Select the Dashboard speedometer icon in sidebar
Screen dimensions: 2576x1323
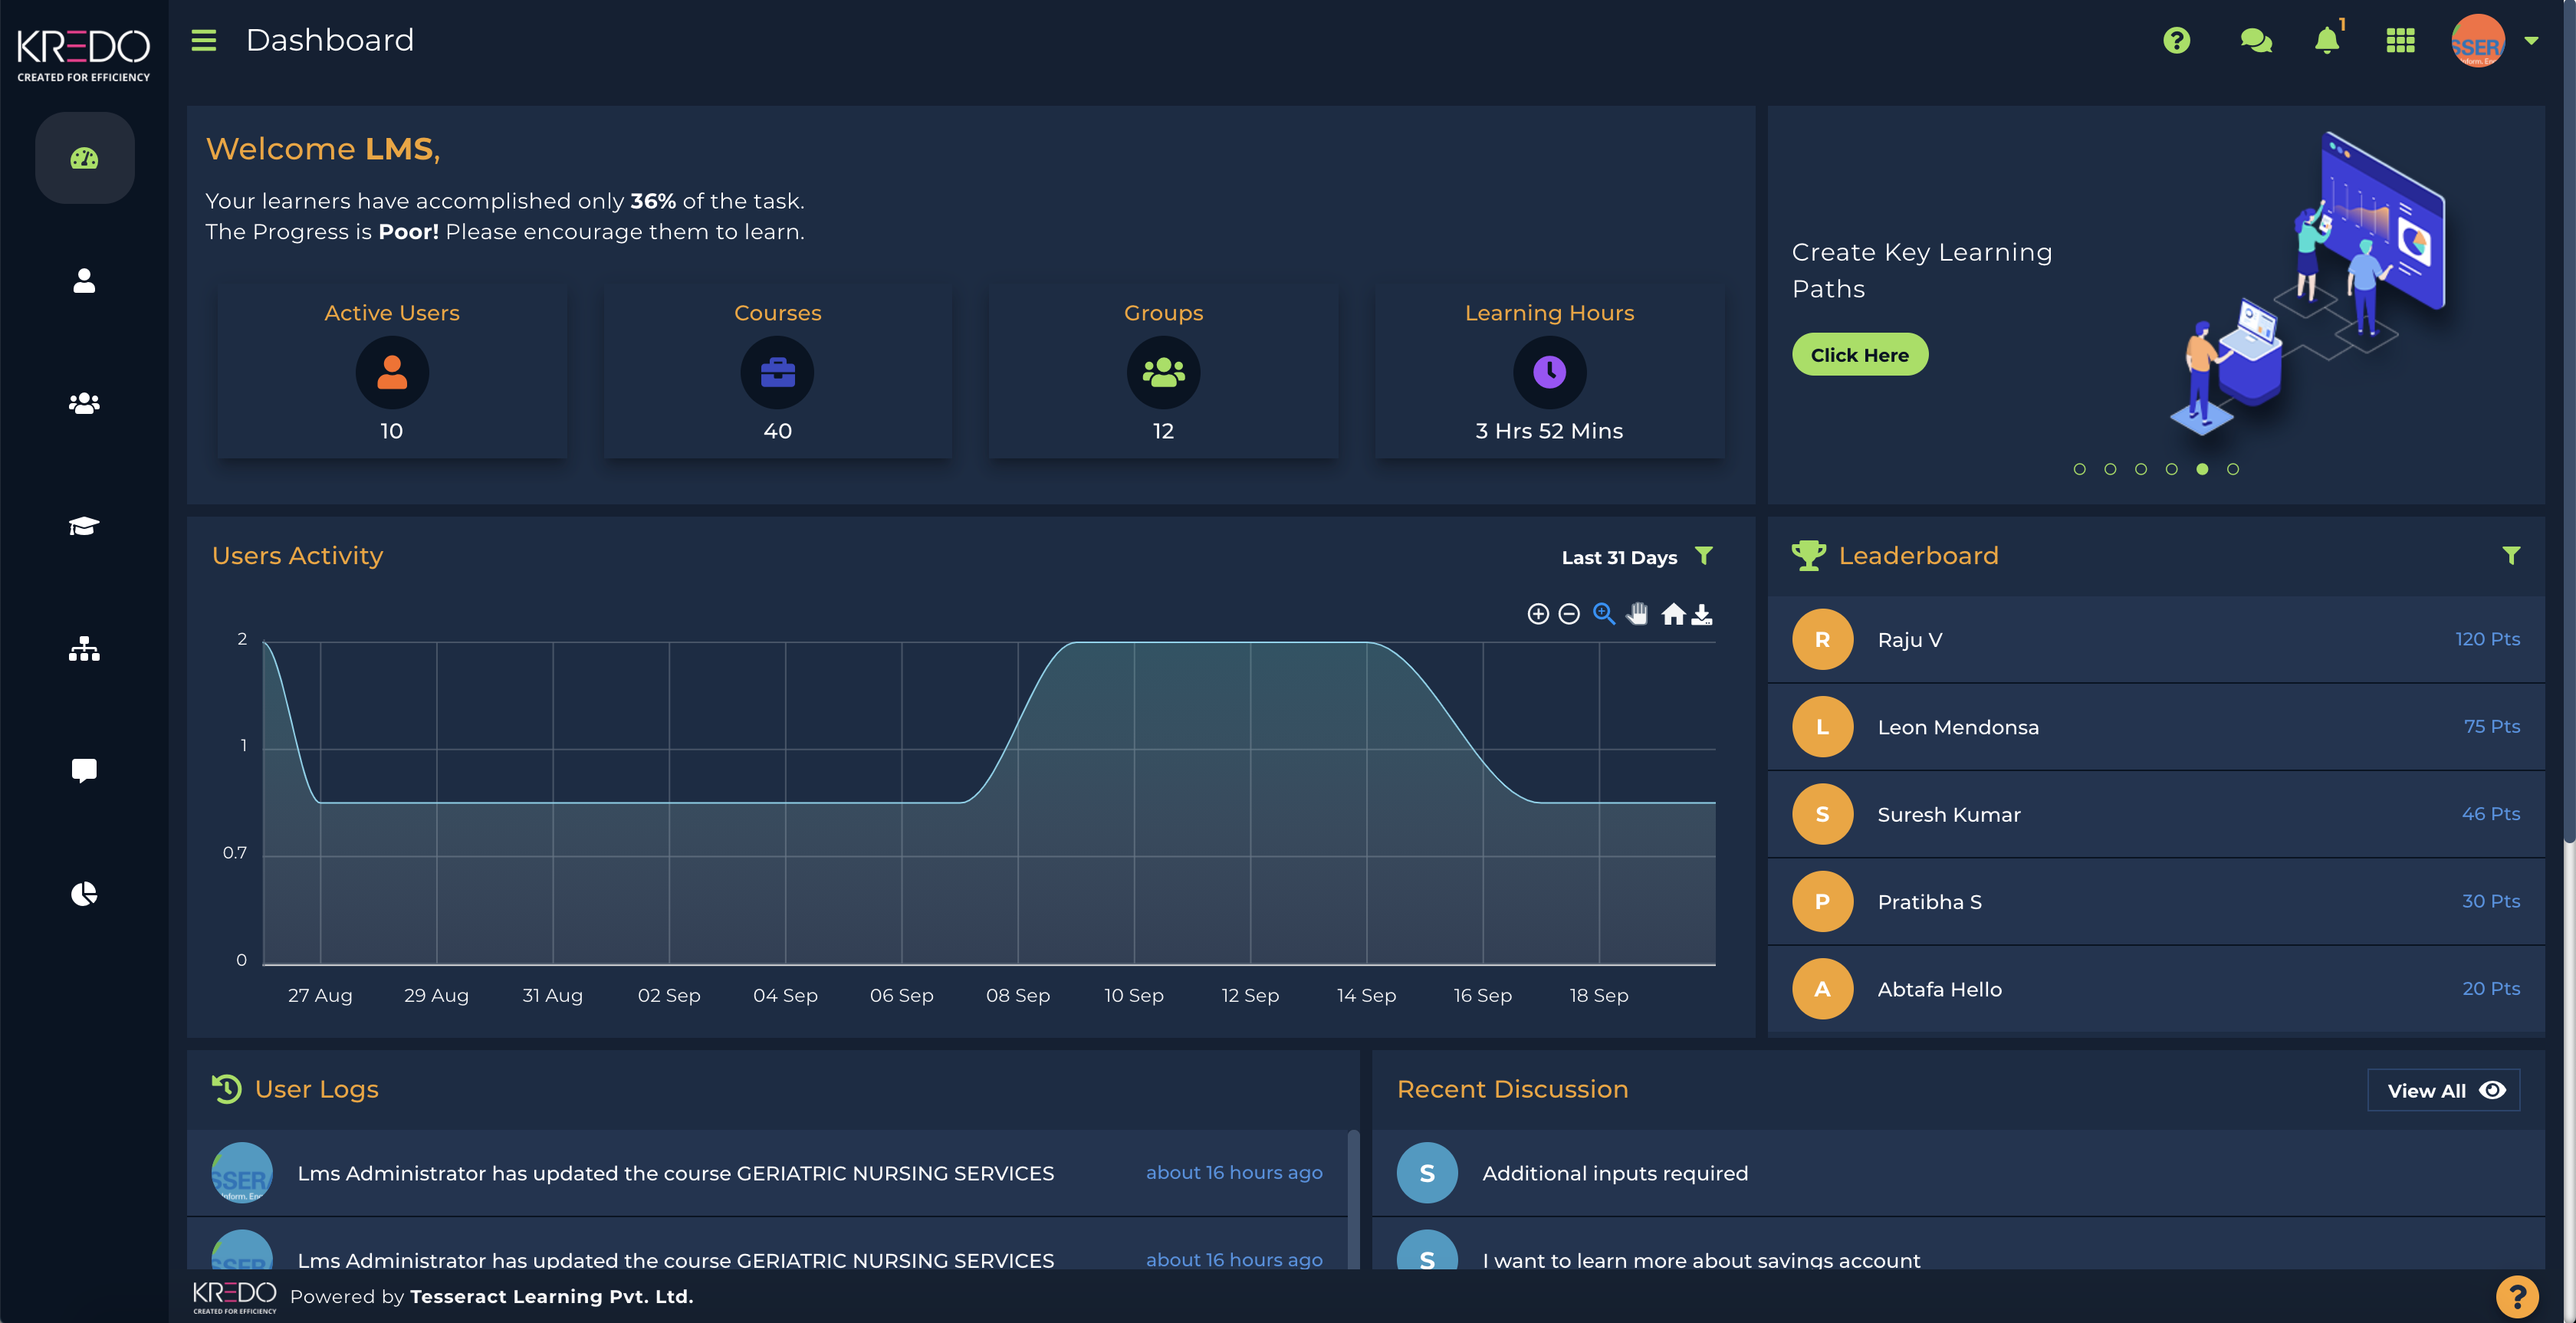(84, 157)
